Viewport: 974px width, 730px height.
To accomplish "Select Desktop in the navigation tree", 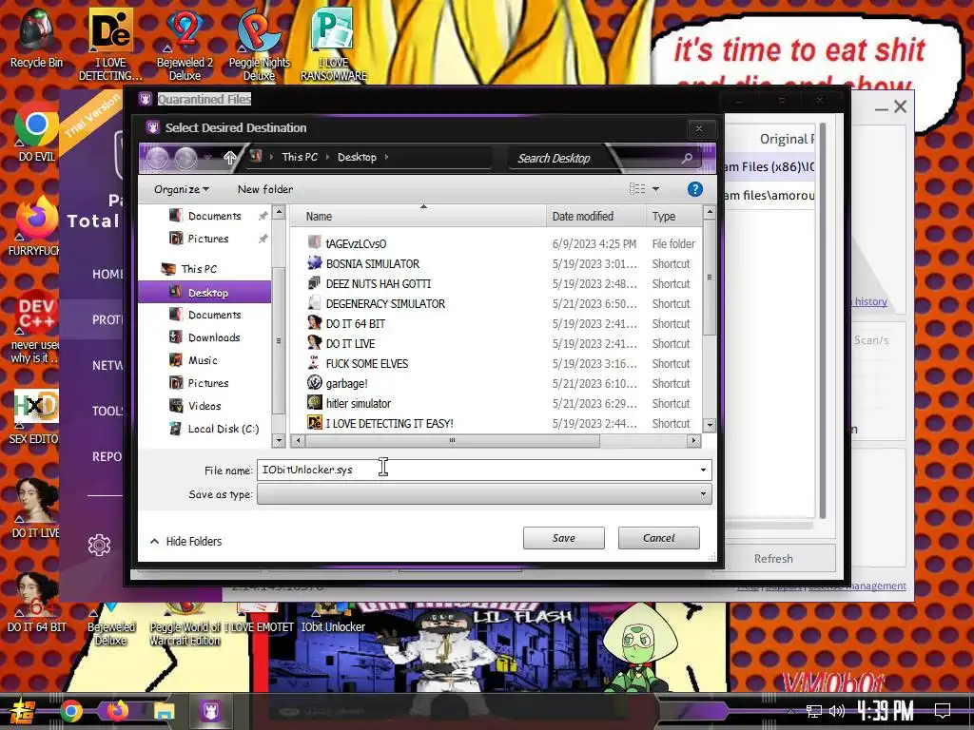I will coord(205,293).
